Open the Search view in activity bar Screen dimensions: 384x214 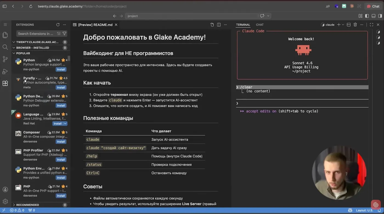pyautogui.click(x=5, y=47)
